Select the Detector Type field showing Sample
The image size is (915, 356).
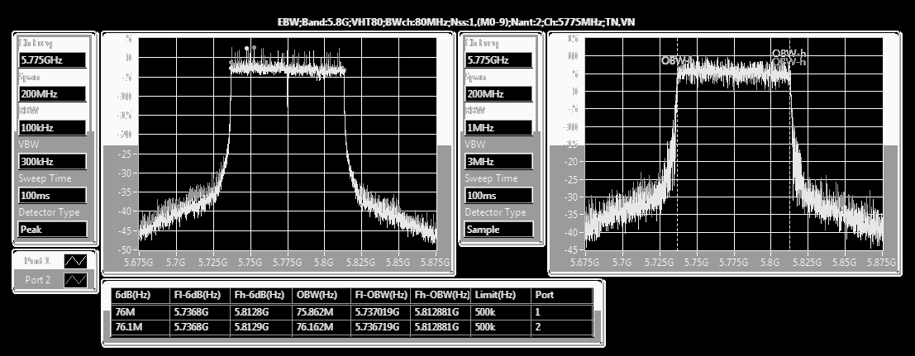click(498, 230)
